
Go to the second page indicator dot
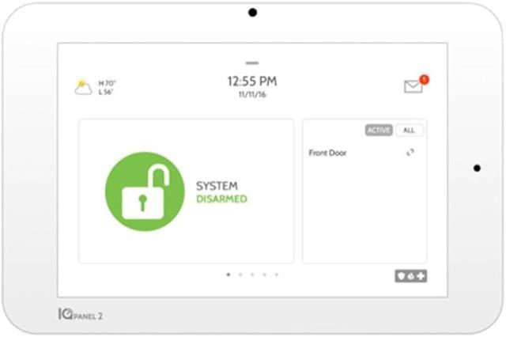(240, 275)
